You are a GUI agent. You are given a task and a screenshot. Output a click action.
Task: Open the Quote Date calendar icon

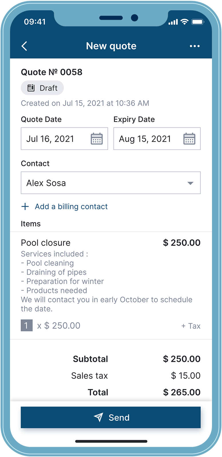tap(97, 139)
